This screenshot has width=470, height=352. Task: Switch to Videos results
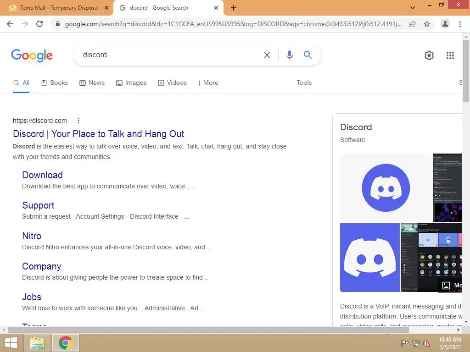[x=173, y=83]
